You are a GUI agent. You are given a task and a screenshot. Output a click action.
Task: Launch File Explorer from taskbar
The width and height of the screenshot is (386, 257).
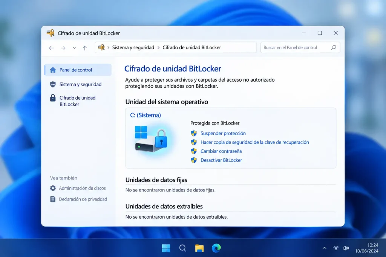(x=199, y=248)
